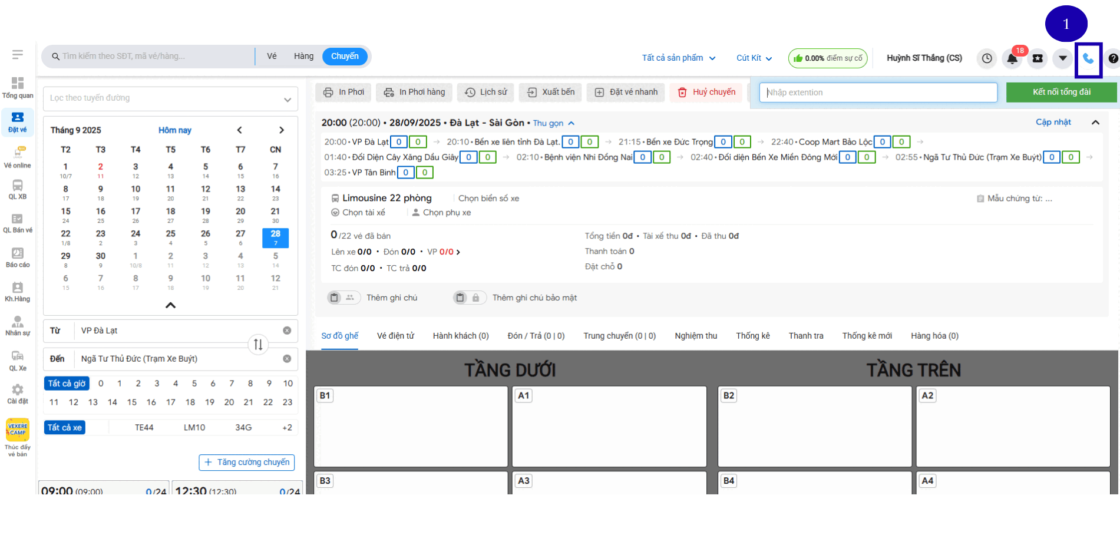Clear the VP Đà Lạt origin field

[287, 331]
